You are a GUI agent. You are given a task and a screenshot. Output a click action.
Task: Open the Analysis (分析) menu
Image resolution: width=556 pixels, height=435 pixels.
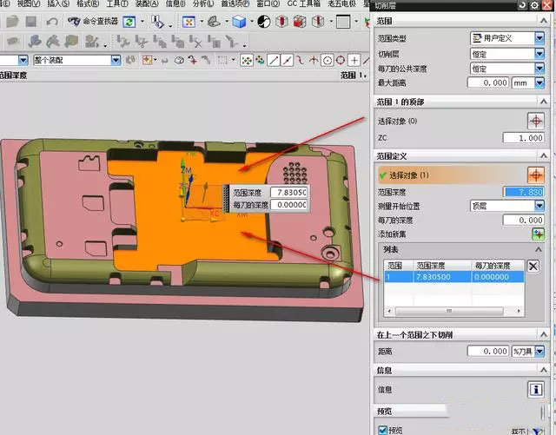pyautogui.click(x=201, y=4)
